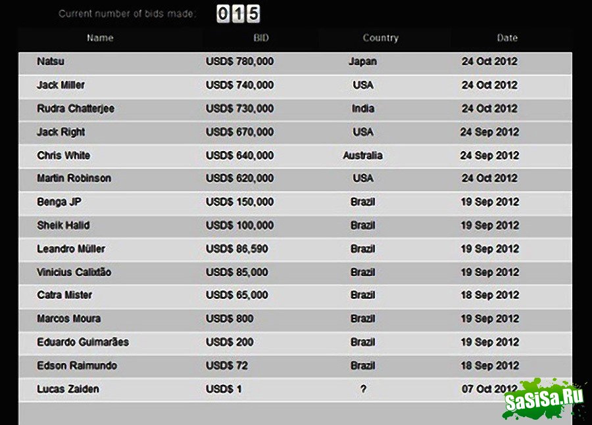Click the Country column header

[381, 37]
